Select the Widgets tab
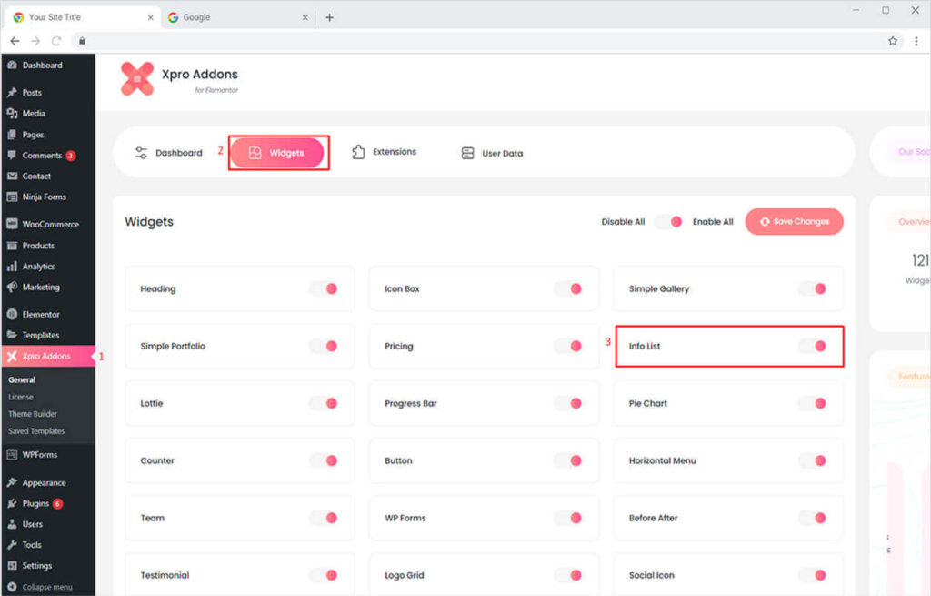This screenshot has height=596, width=931. tap(276, 153)
